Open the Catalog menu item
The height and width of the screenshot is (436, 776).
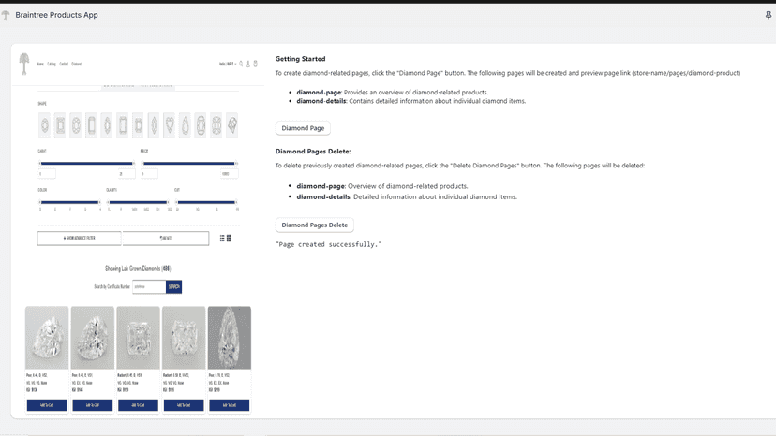coord(52,64)
